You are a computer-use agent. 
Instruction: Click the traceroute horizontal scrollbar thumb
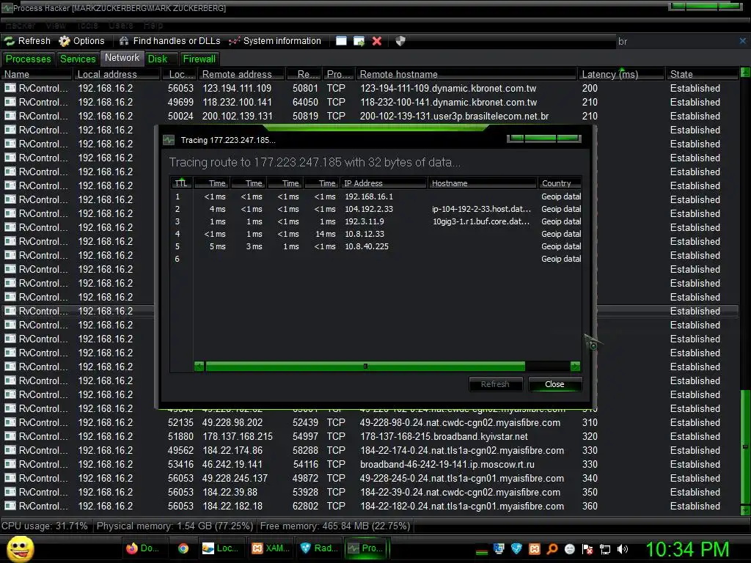click(365, 367)
